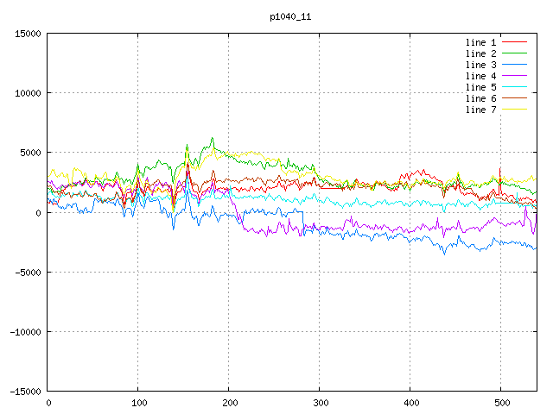Click the 'line 6' legend label
The image size is (553, 414).
coord(481,98)
